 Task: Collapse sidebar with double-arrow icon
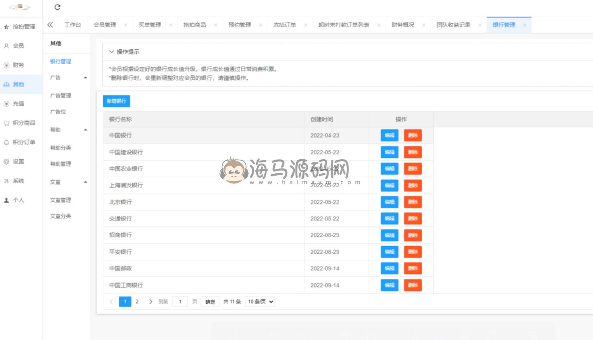[x=50, y=25]
